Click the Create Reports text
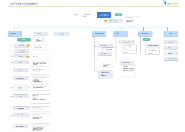The height and width of the screenshot is (132, 185). click(37, 115)
